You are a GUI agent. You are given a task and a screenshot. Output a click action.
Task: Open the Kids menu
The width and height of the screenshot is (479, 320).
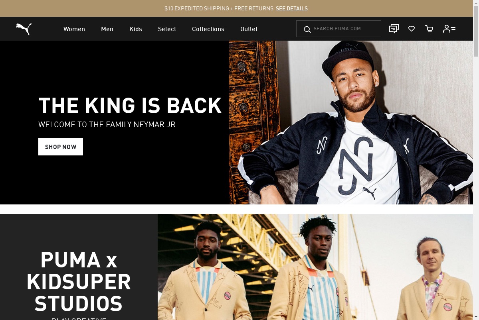tap(136, 29)
